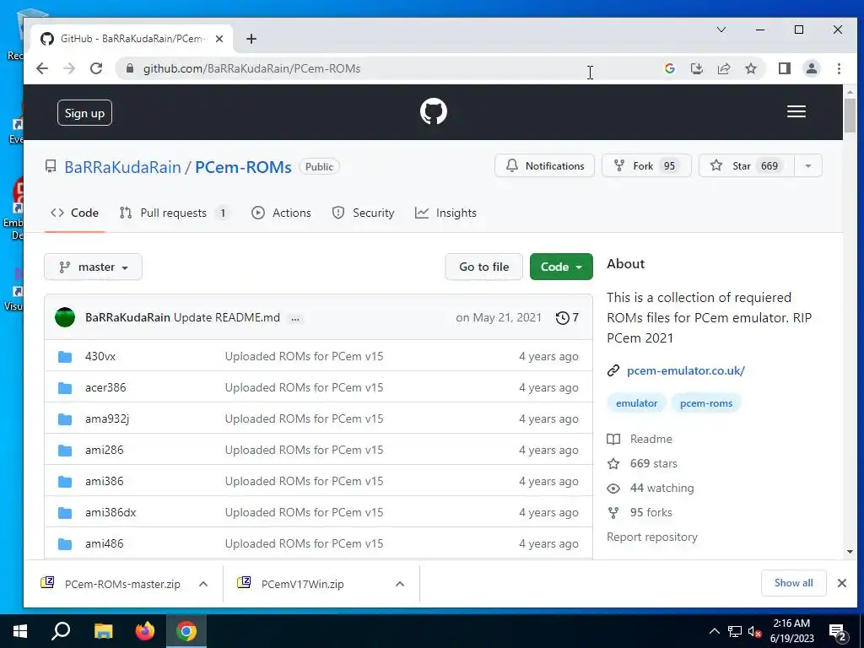This screenshot has width=864, height=648.
Task: Click the install/download page icon in address bar
Action: (696, 68)
